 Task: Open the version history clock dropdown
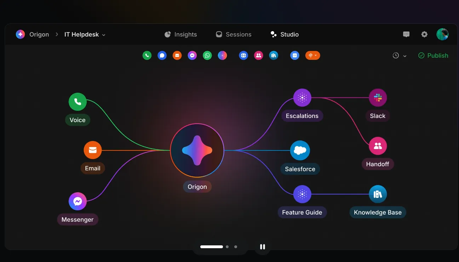click(400, 56)
